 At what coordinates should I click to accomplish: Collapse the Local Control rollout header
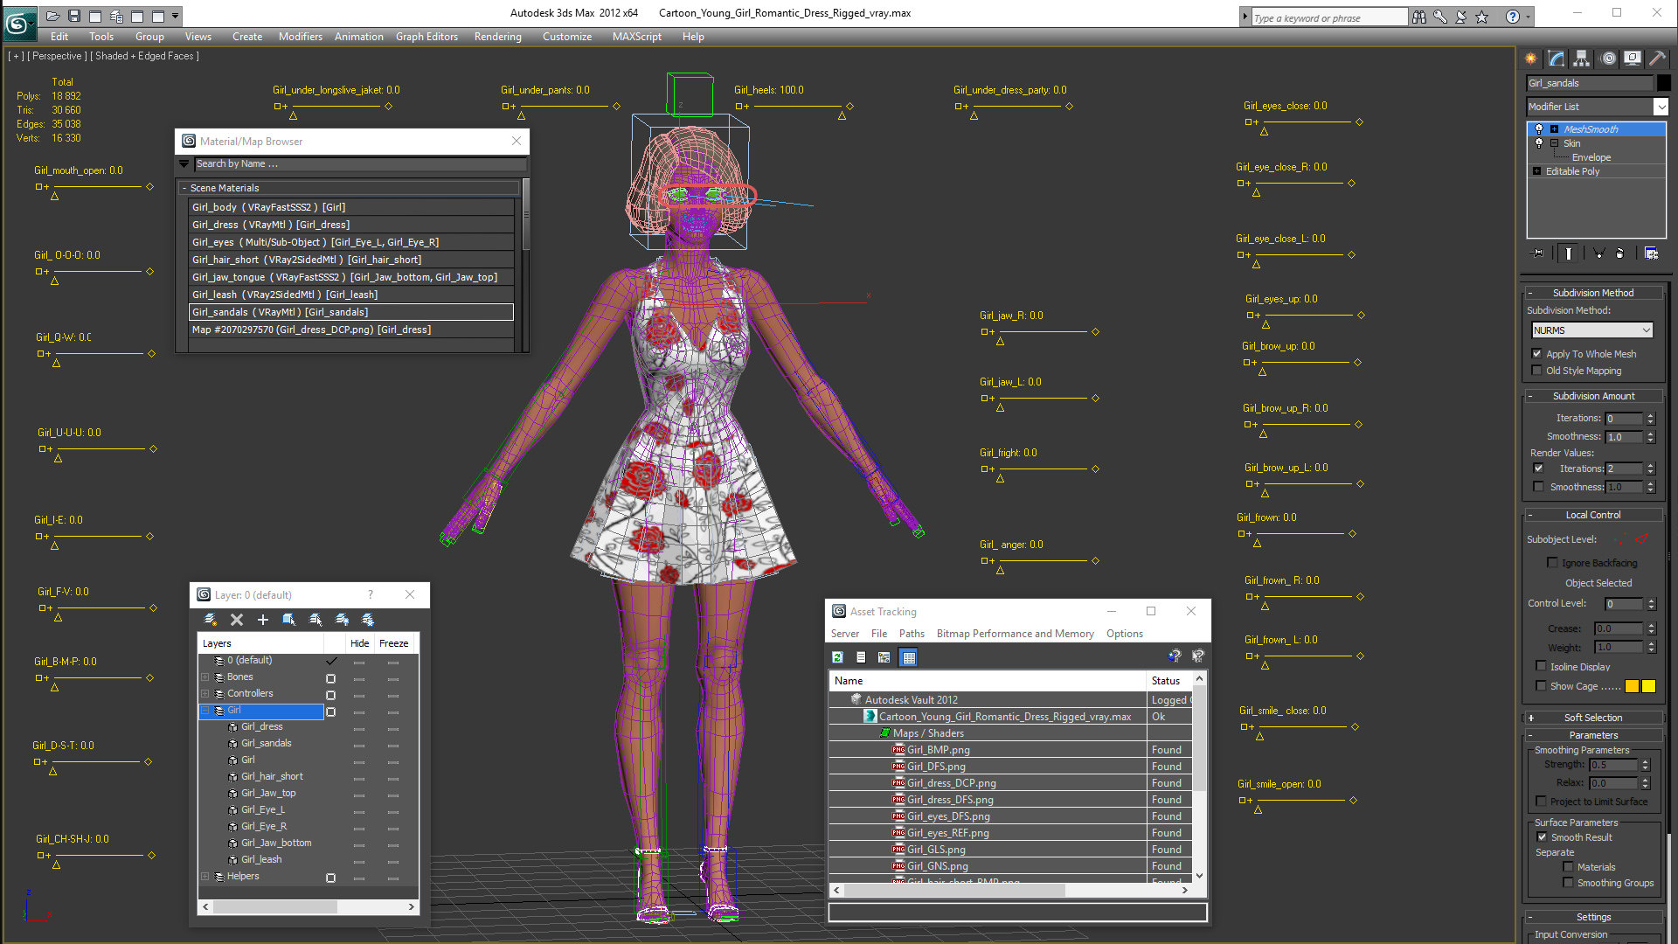coord(1593,515)
